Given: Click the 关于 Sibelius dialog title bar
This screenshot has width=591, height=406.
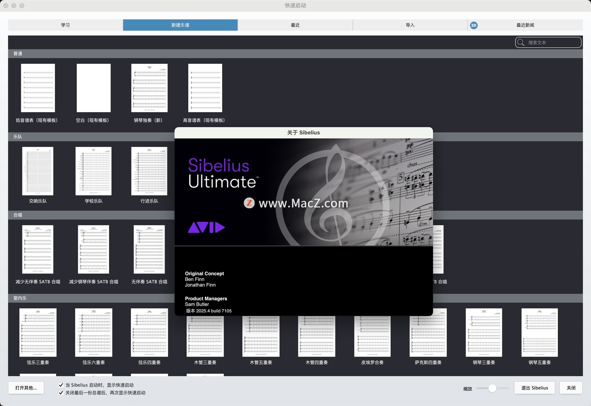Looking at the screenshot, I should tap(304, 133).
